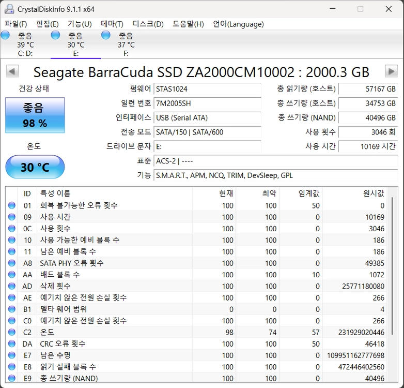Open the 파일(F) menu
Screen dimensions: 404x388
point(15,24)
